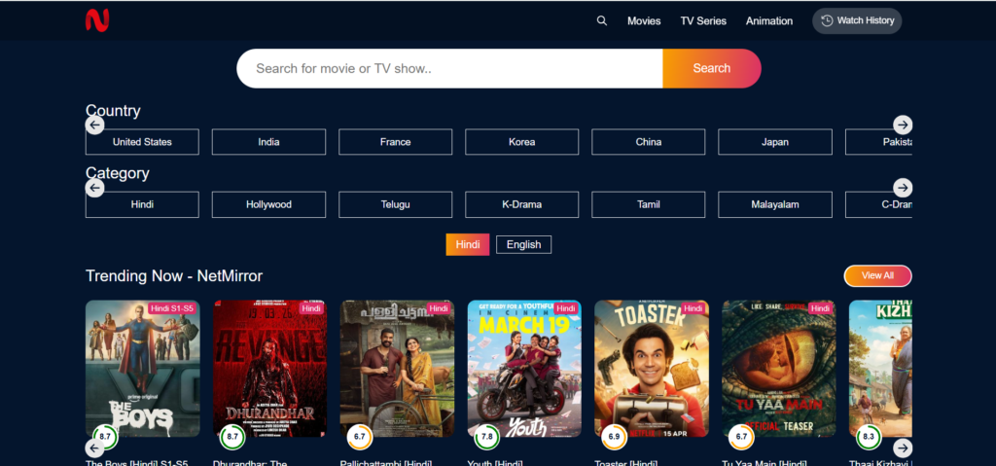Click the Trending Now - NetMirror heading
The image size is (996, 466).
tap(174, 276)
